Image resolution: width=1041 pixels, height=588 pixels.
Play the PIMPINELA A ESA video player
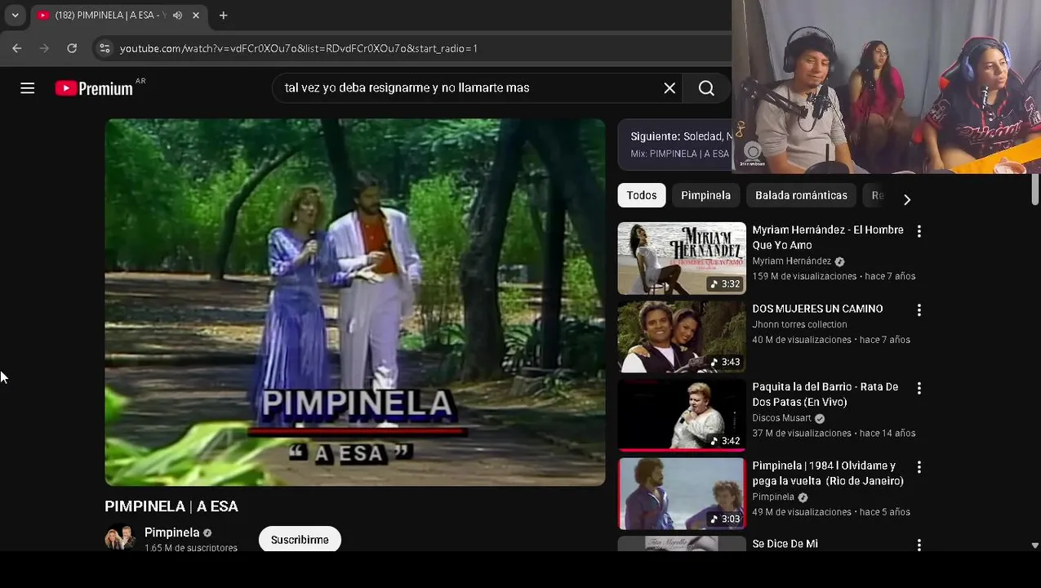[x=355, y=302]
